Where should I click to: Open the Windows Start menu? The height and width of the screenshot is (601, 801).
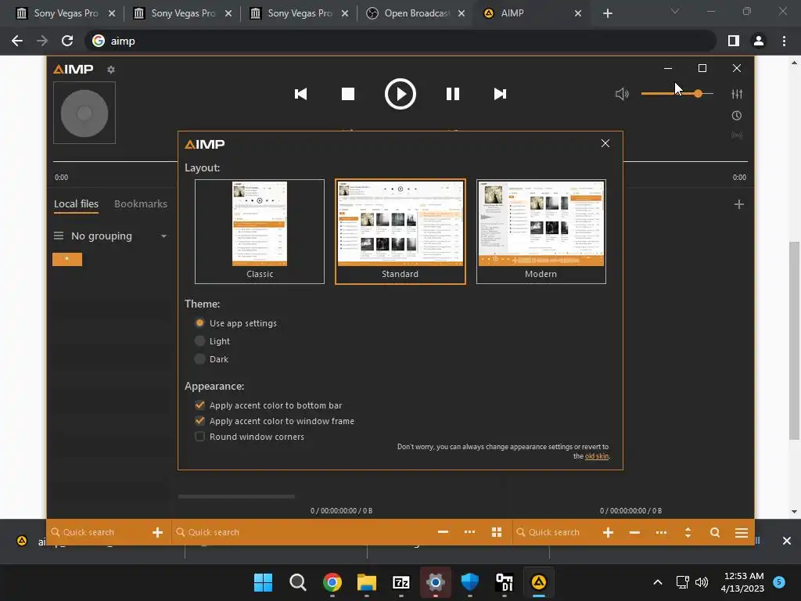264,582
